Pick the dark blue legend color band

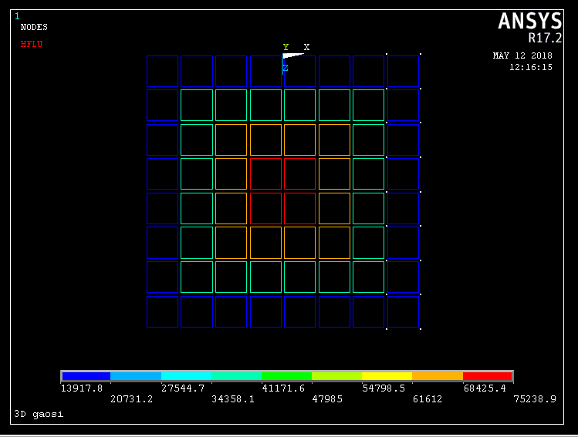(86, 376)
